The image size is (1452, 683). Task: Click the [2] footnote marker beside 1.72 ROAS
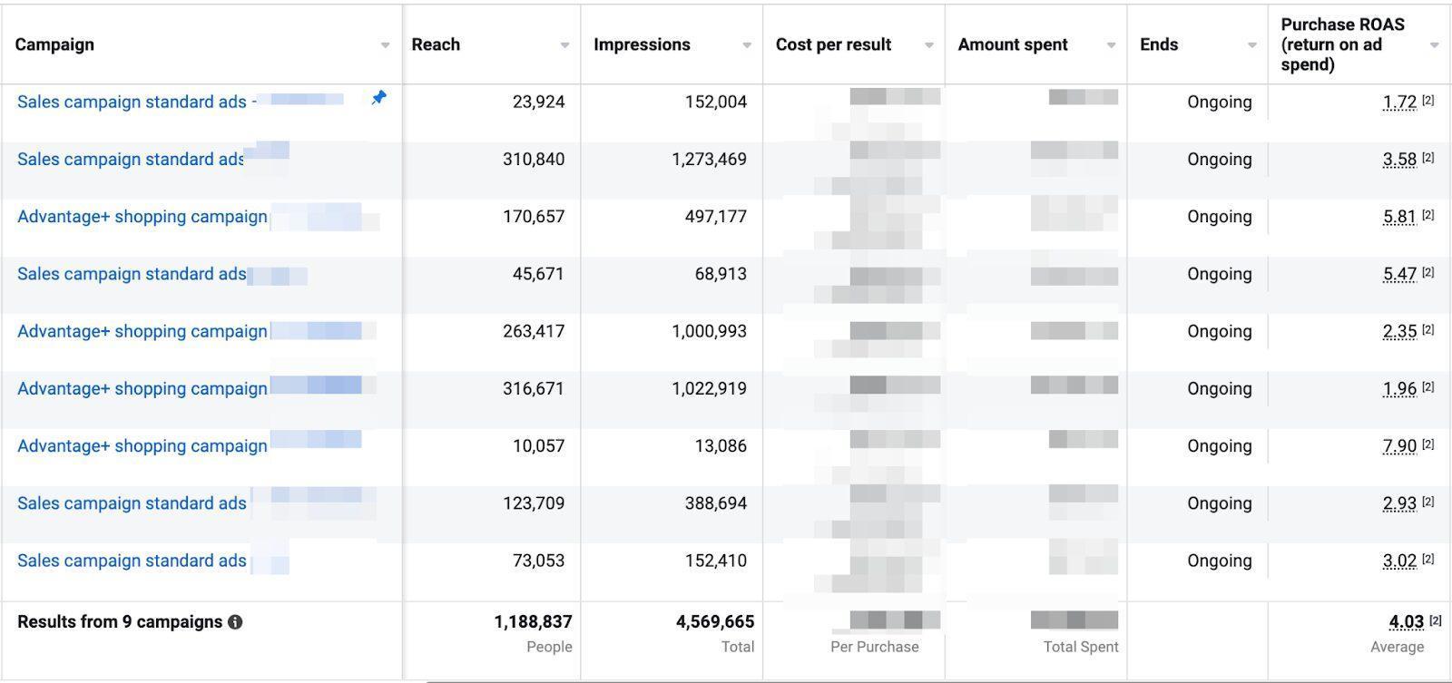click(x=1428, y=101)
